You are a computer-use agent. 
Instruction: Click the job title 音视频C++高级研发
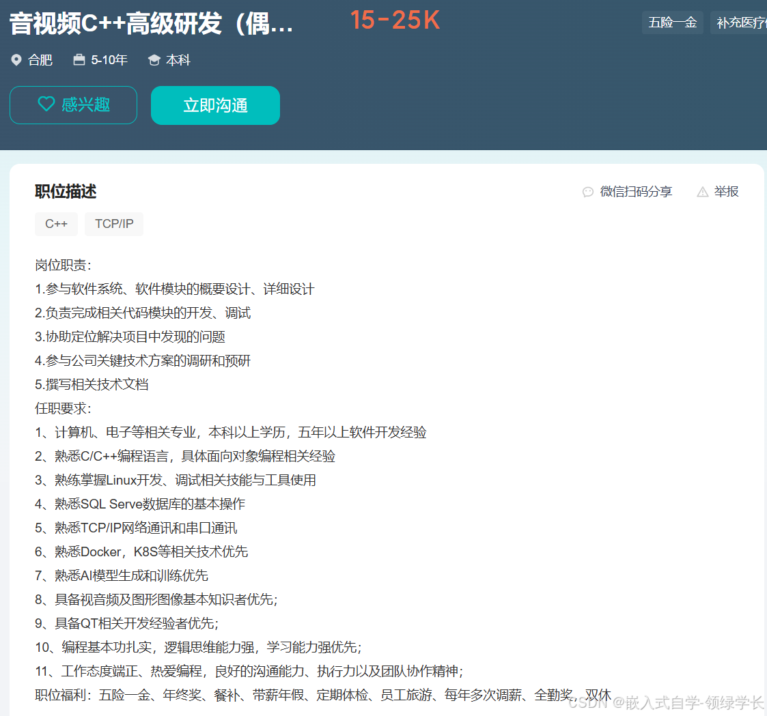coord(151,23)
